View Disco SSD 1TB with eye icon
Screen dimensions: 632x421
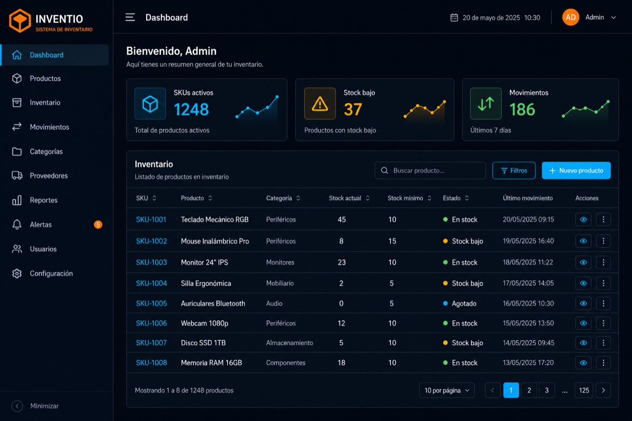point(583,343)
